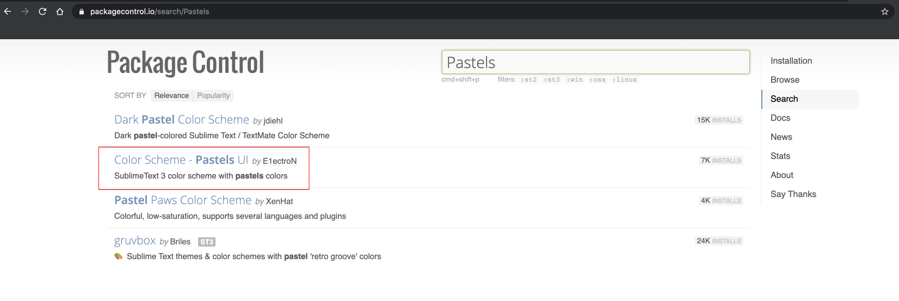This screenshot has width=899, height=301.
Task: Apply the :linux filter
Action: (624, 79)
